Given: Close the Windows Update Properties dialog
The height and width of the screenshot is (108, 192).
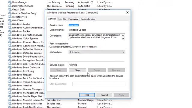Looking at the screenshot, I should tap(127, 13).
